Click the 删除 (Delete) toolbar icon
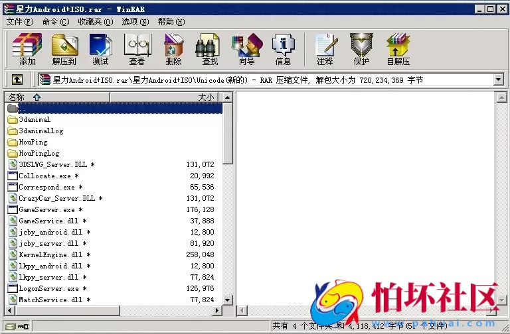Screen dimensions: 510x334 click(173, 49)
